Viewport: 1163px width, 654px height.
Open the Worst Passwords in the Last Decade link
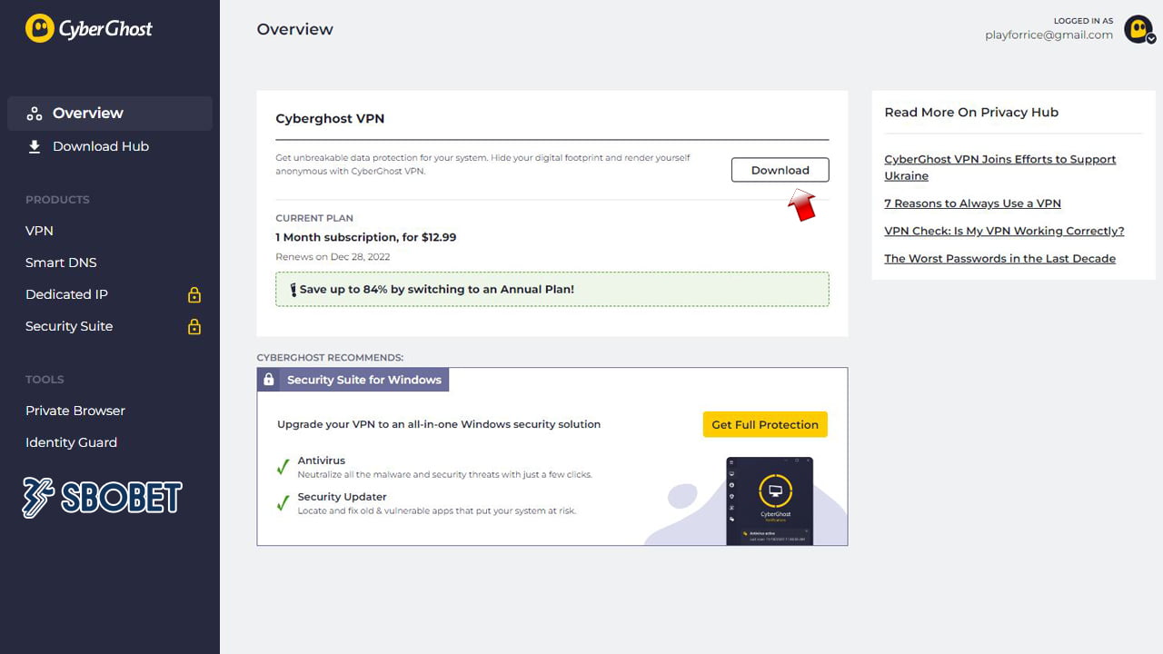tap(999, 258)
